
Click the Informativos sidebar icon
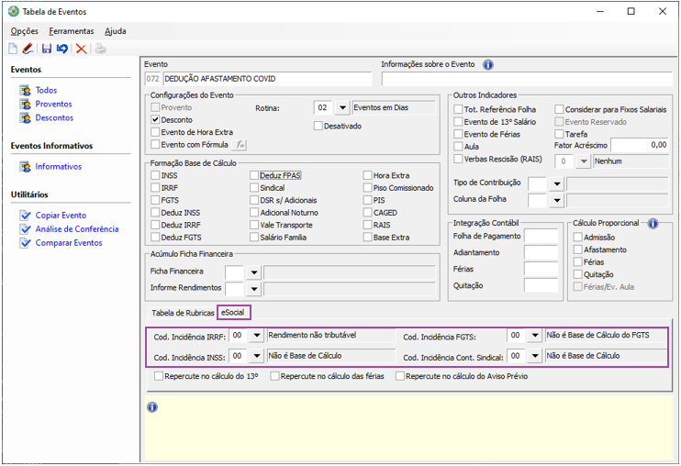(x=25, y=167)
